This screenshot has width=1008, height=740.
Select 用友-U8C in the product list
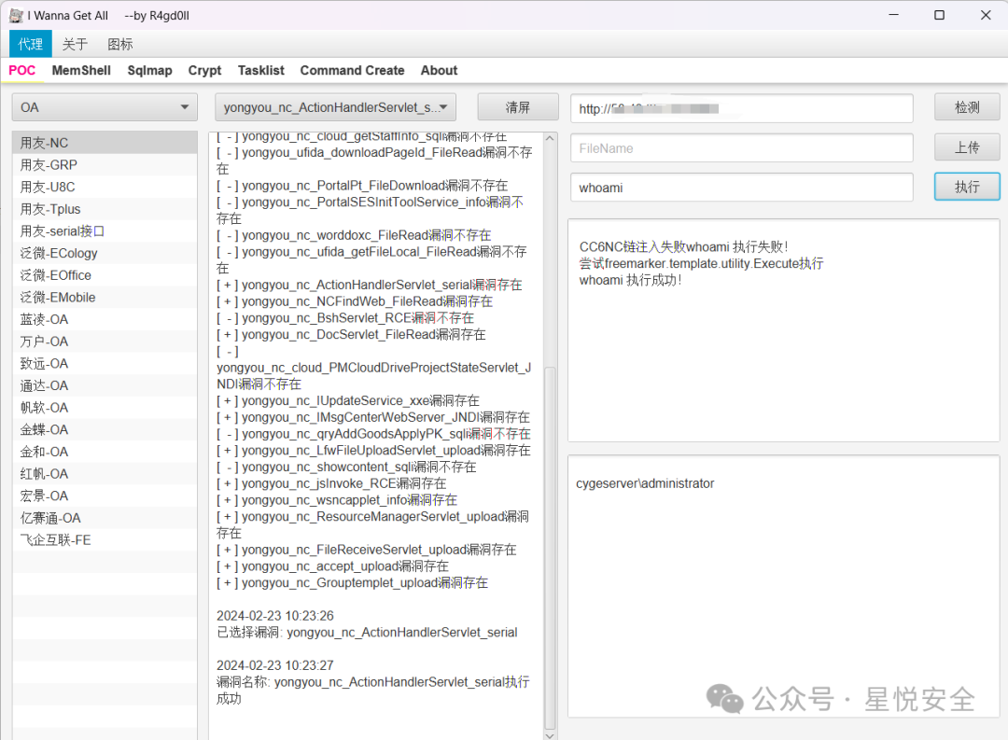(105, 187)
